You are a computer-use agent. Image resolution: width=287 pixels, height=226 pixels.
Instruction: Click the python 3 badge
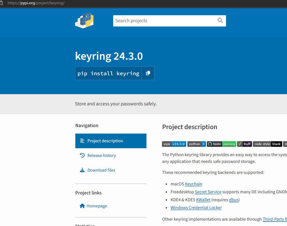[x=197, y=144]
